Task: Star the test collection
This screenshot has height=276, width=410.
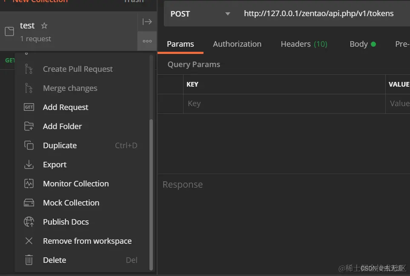Action: tap(44, 25)
